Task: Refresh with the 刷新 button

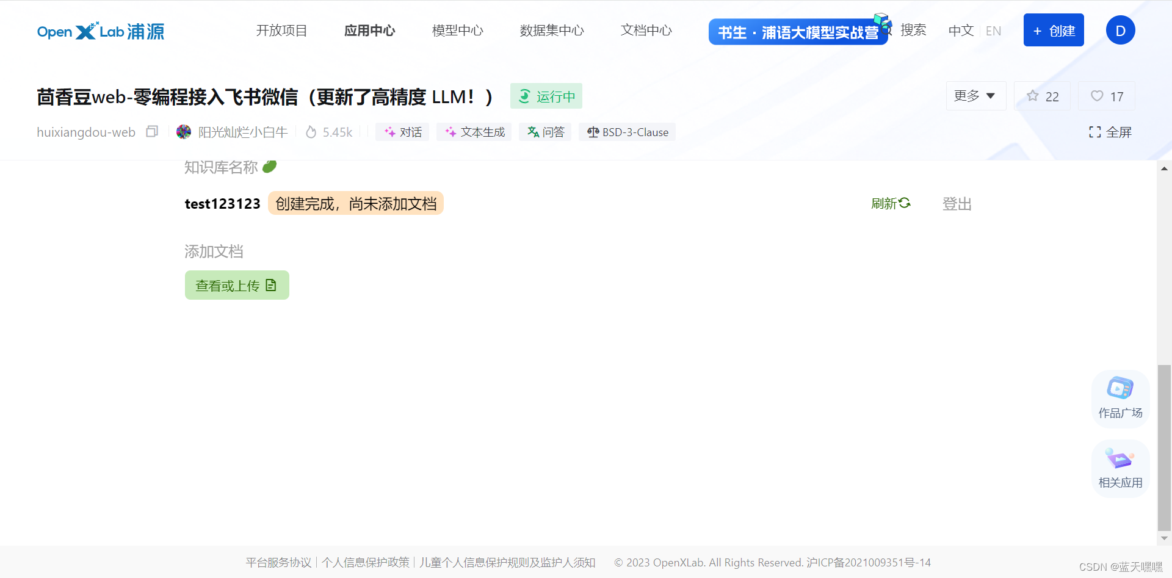Action: coord(891,203)
